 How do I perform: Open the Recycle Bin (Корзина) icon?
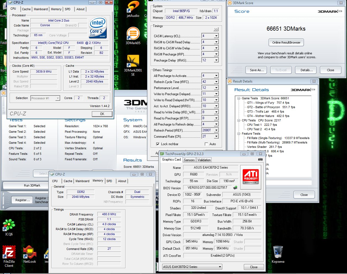pyautogui.click(x=278, y=254)
